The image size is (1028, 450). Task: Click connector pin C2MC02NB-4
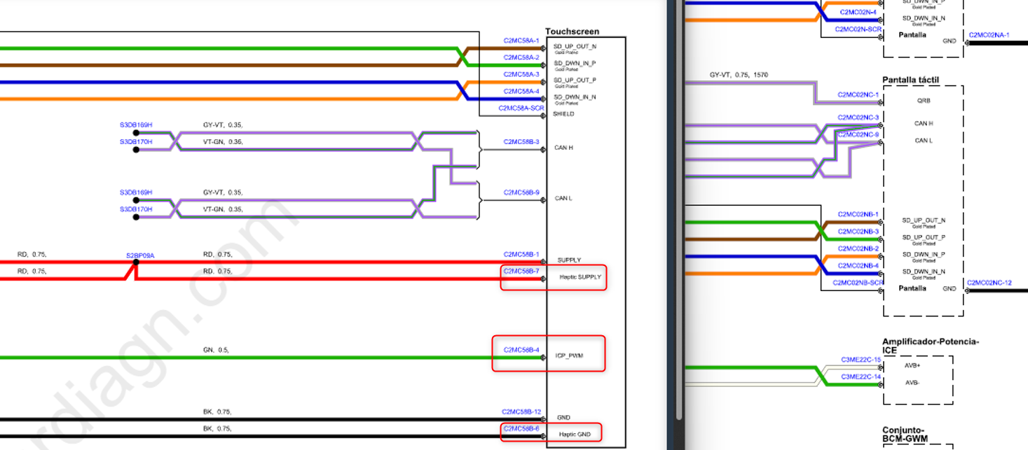pos(858,265)
